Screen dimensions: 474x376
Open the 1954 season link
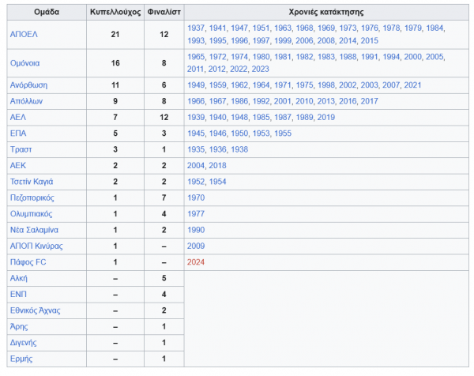click(x=218, y=182)
